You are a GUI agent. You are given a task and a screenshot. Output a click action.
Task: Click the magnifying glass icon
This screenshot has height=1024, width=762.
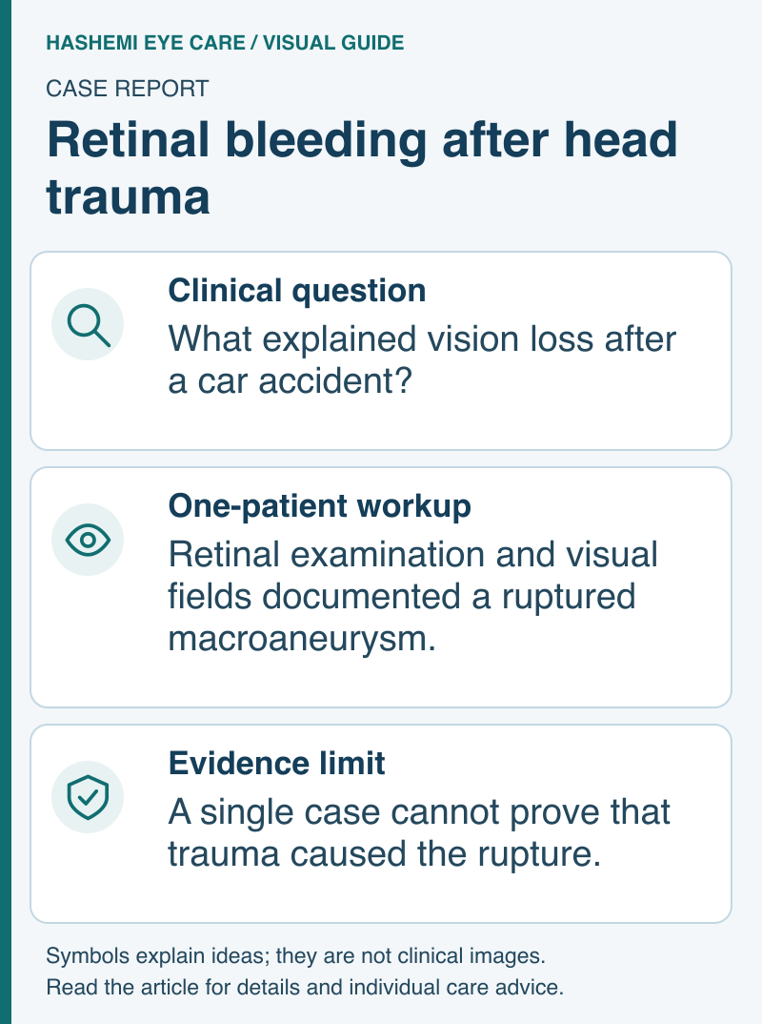tap(88, 324)
